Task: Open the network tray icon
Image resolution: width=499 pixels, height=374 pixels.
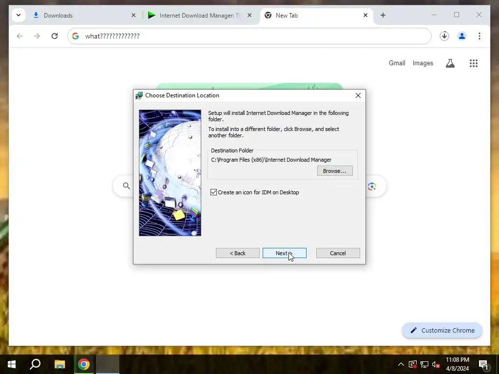Action: (x=424, y=364)
